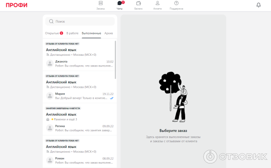Screen dimensions: 271x168
Task: Click Джанэта's avatar icon
Action: point(50,63)
